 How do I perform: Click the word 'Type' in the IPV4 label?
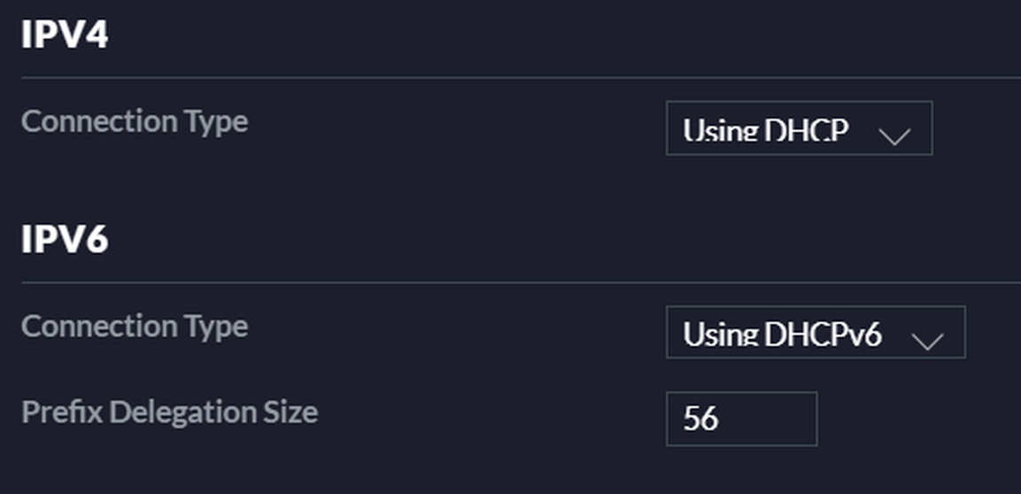[x=216, y=121]
